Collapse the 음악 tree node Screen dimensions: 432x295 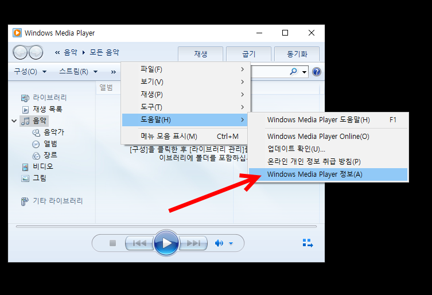pyautogui.click(x=14, y=121)
